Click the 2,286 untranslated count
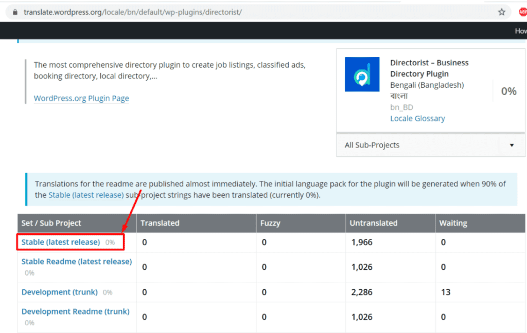 (x=362, y=292)
